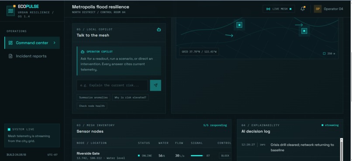Send message with the paper plane button
This screenshot has width=352, height=161.
155,85
